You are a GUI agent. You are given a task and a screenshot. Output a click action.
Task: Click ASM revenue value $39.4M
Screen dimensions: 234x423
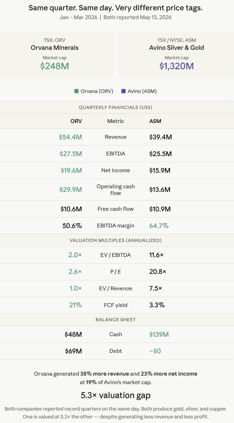[161, 137]
